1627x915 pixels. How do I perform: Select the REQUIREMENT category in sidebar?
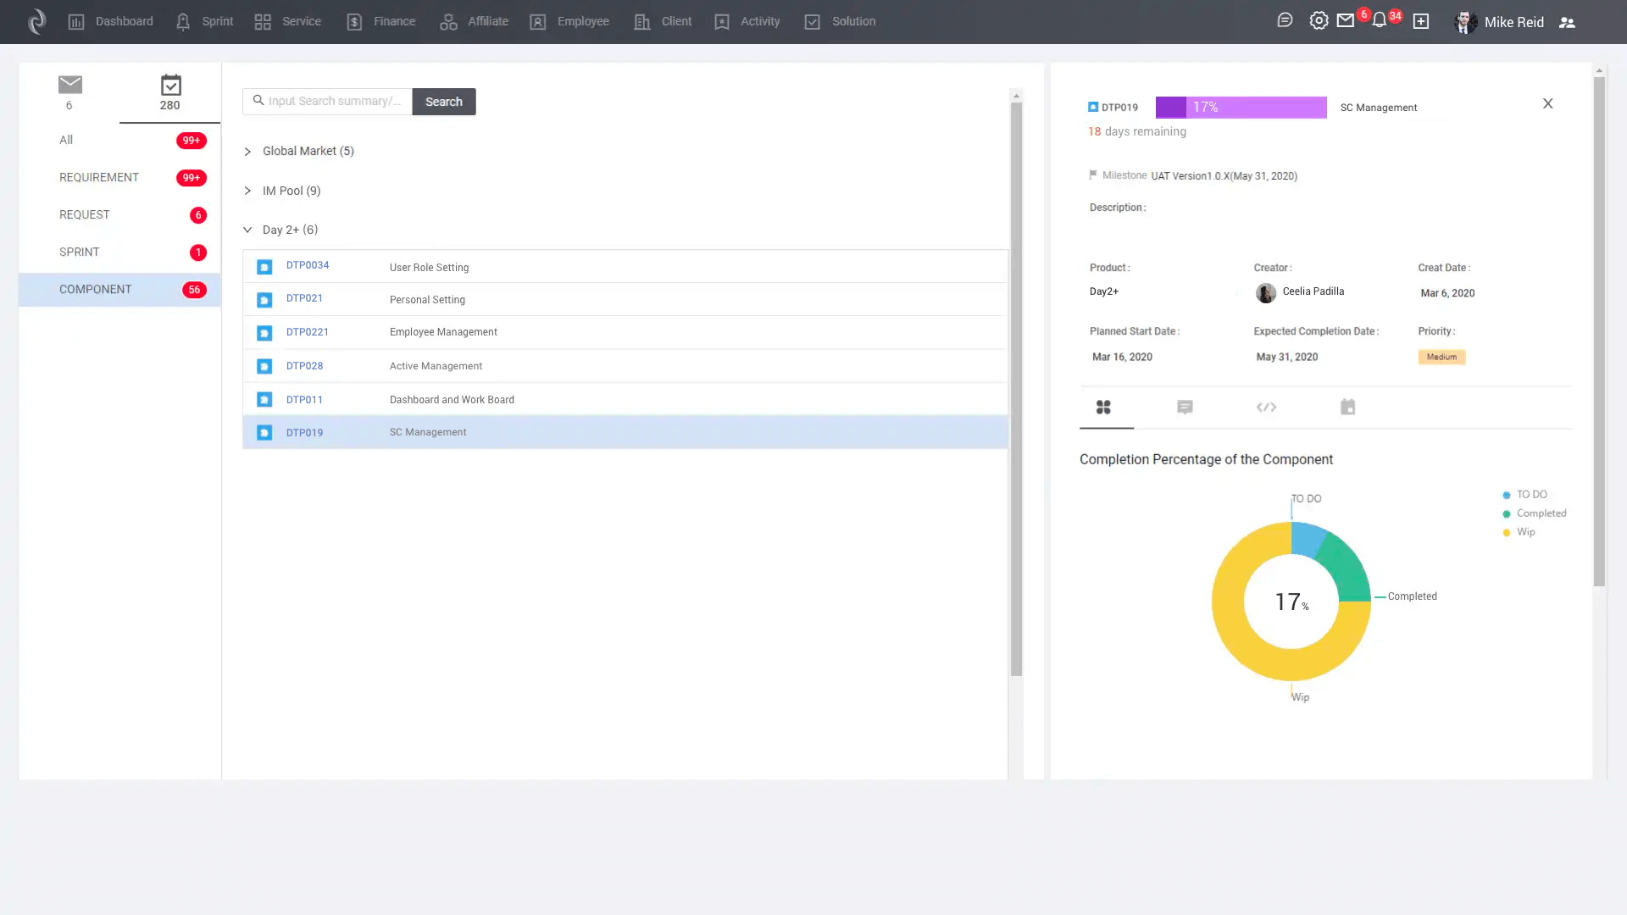coord(99,177)
